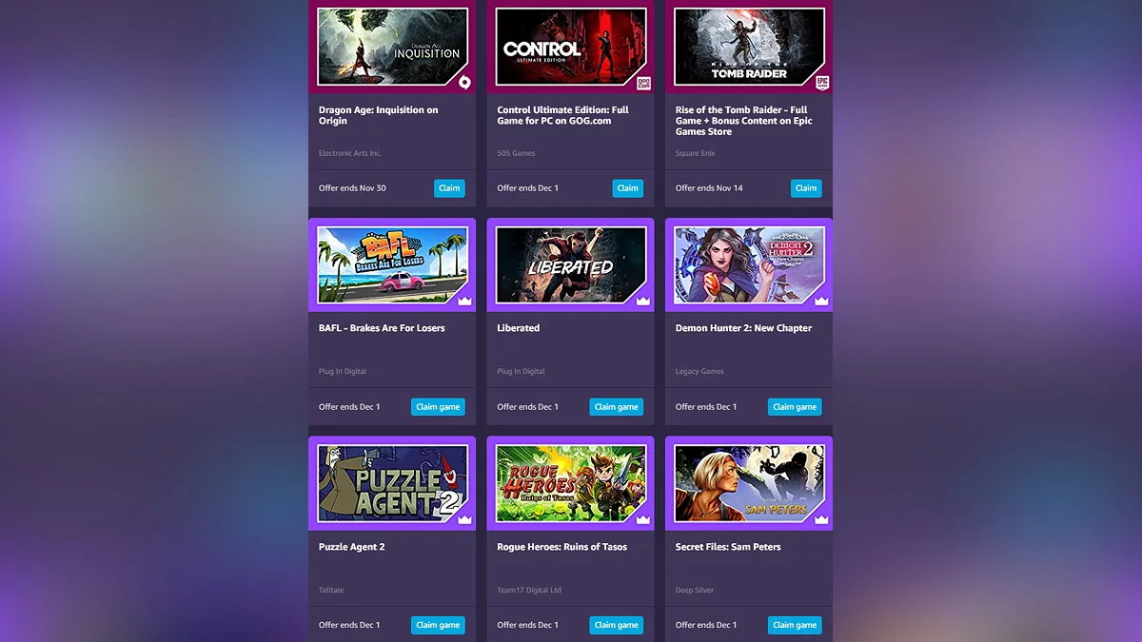Open Secret Files: Sam Peters title link
The height and width of the screenshot is (642, 1142).
tap(728, 547)
